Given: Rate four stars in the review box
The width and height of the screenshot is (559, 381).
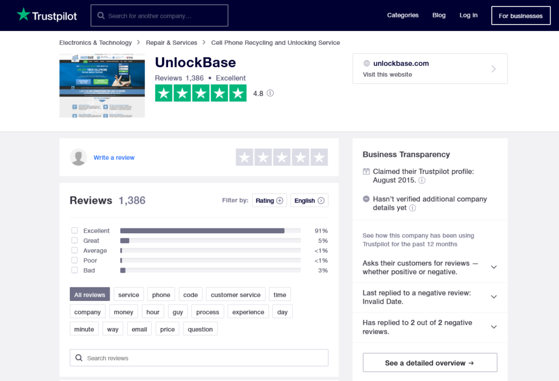Looking at the screenshot, I should [x=301, y=157].
